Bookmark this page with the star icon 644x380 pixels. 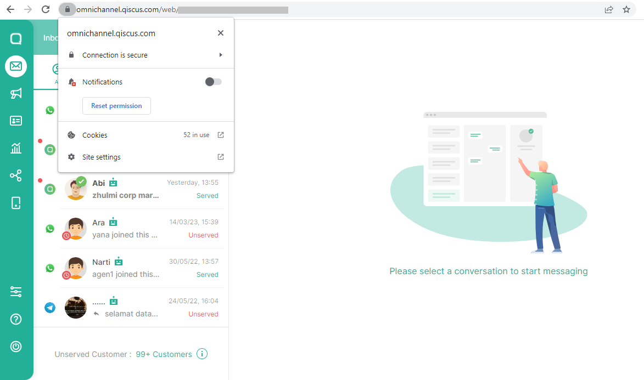(x=626, y=9)
